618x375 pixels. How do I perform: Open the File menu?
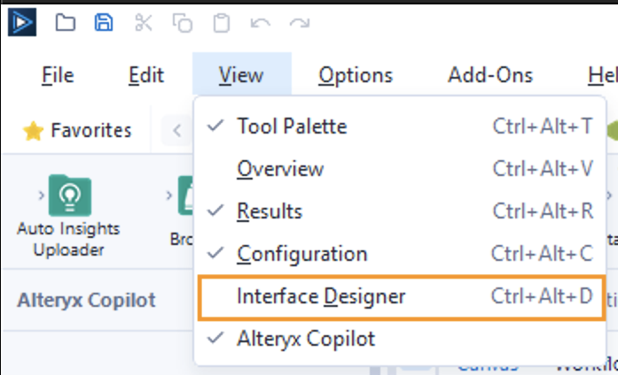(x=58, y=74)
